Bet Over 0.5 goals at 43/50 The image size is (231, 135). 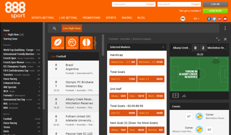tap(123, 113)
